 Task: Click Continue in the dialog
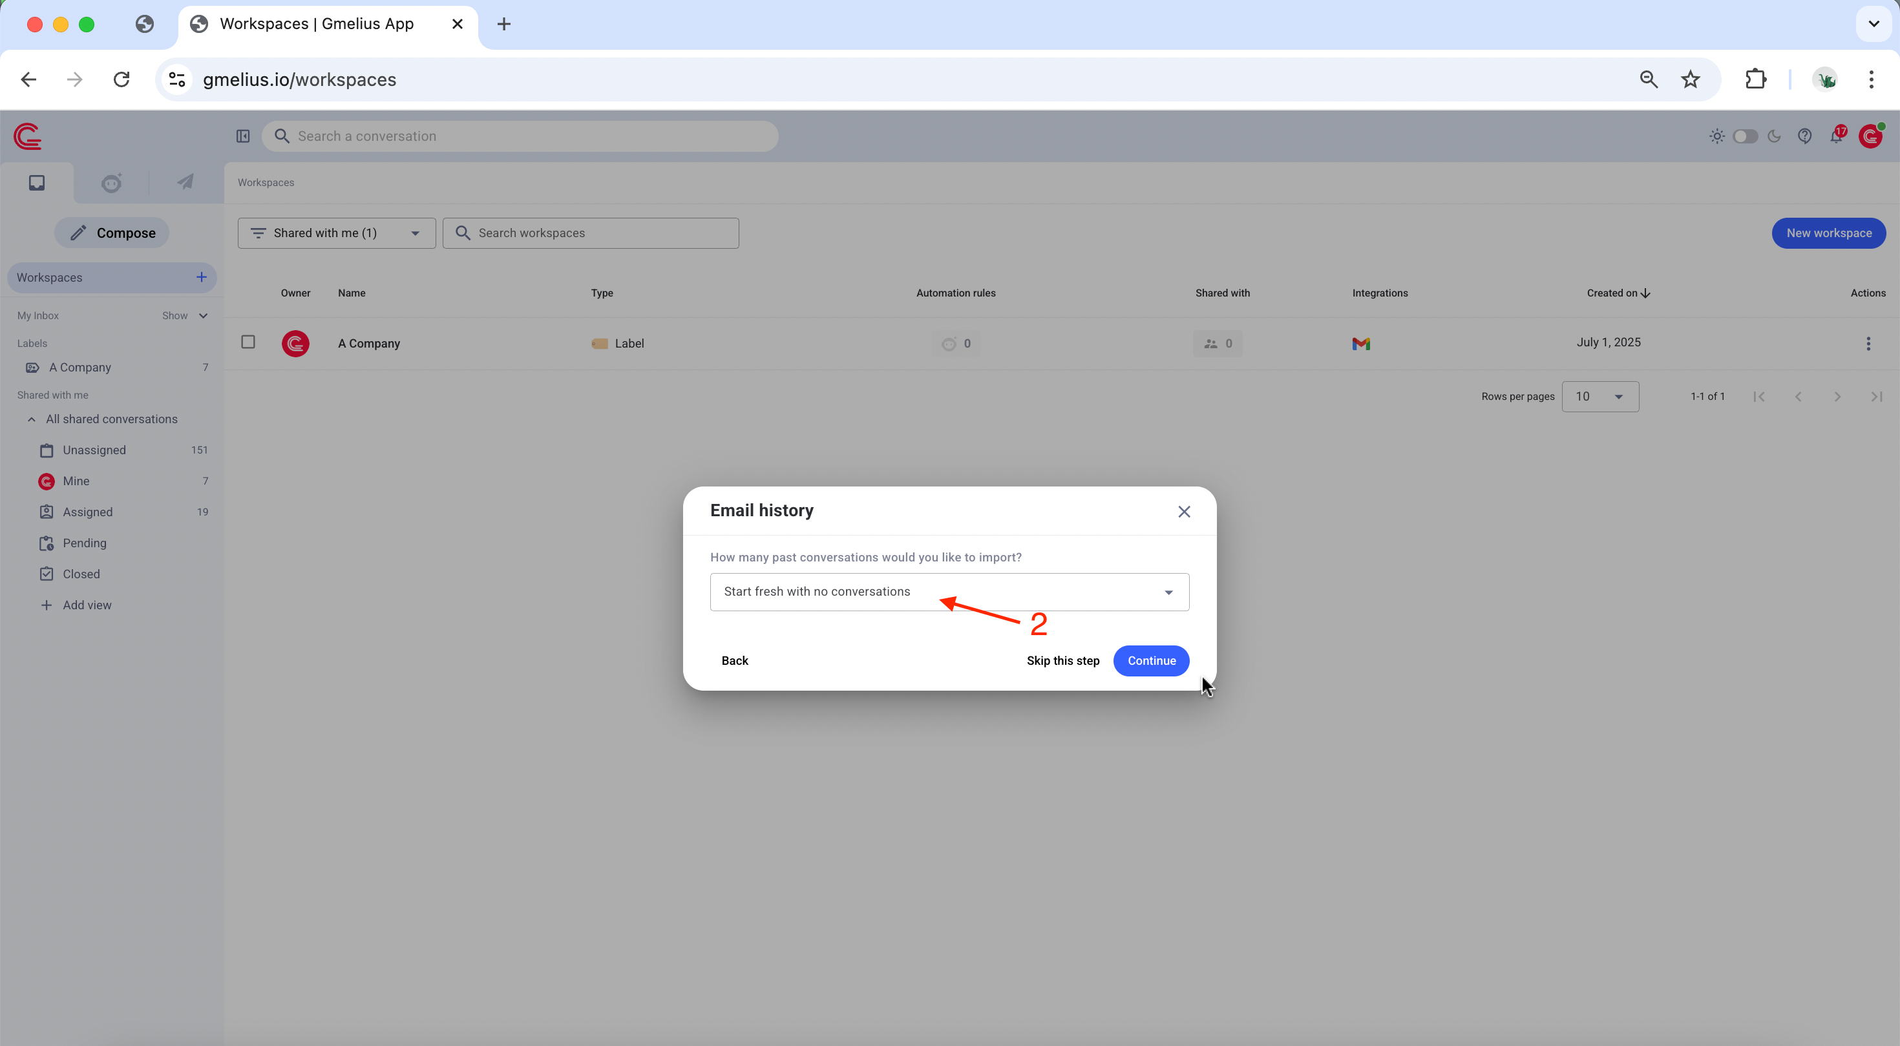(x=1150, y=660)
